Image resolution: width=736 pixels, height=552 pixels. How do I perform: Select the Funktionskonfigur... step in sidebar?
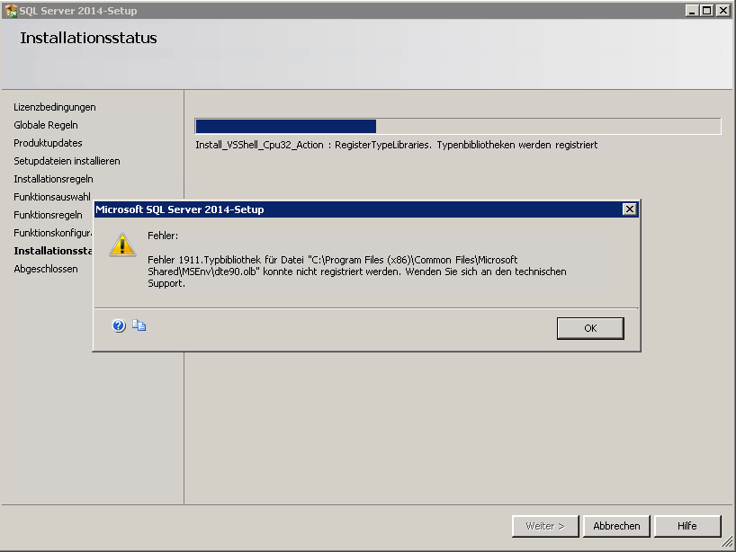[52, 233]
